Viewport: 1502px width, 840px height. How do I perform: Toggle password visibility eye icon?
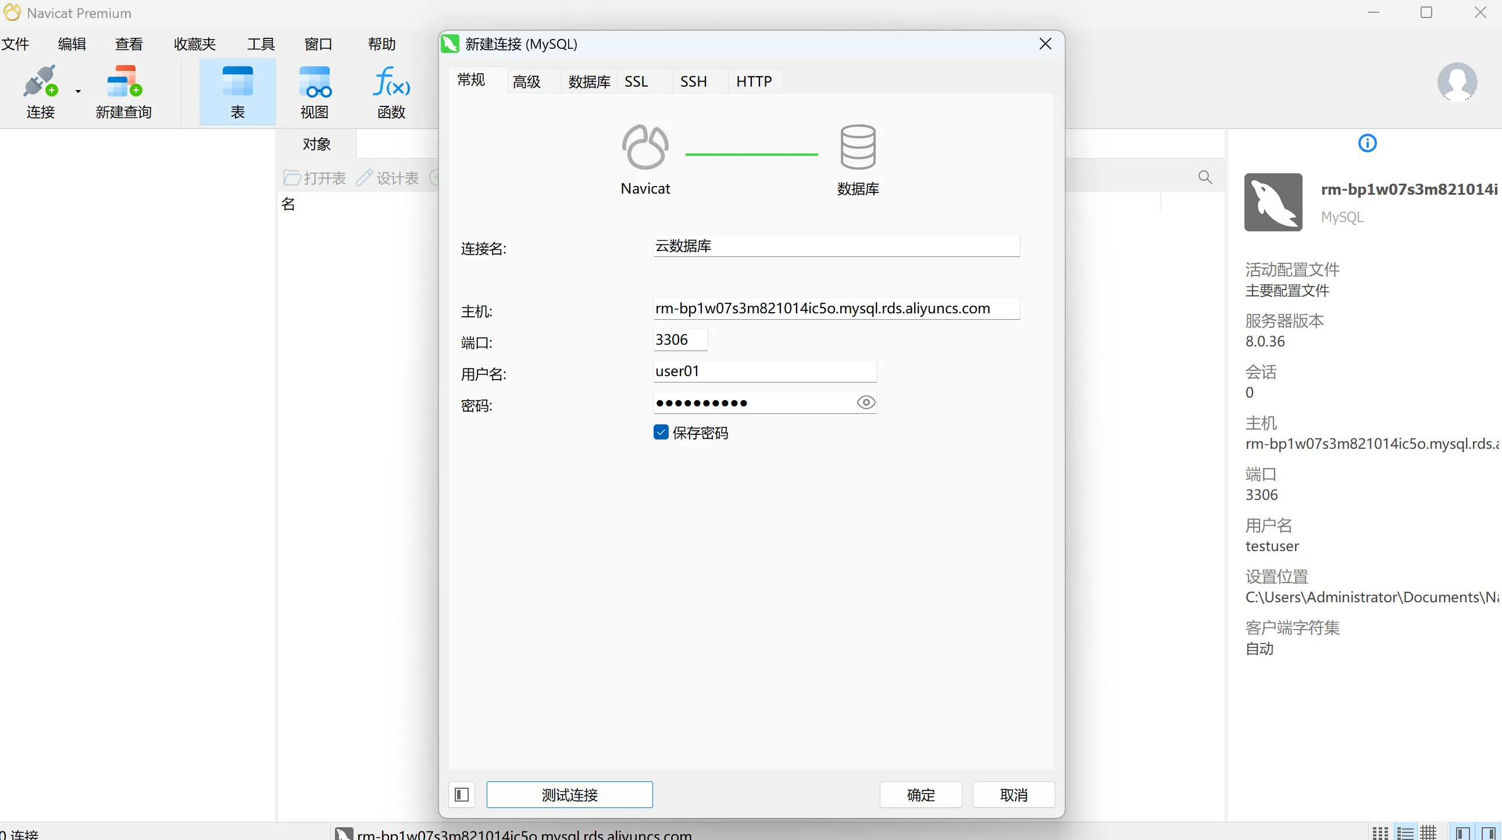pyautogui.click(x=866, y=402)
